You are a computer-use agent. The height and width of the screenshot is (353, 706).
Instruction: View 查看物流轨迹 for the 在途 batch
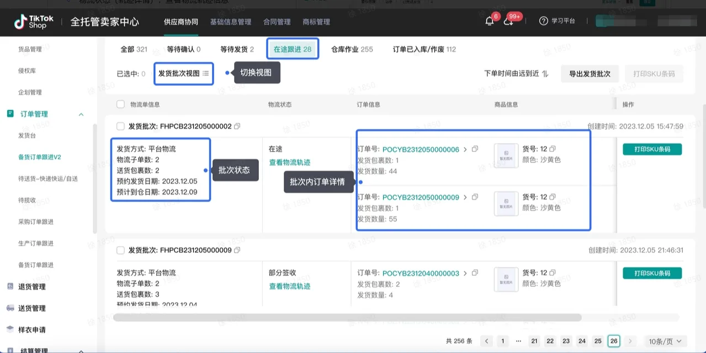click(x=290, y=162)
